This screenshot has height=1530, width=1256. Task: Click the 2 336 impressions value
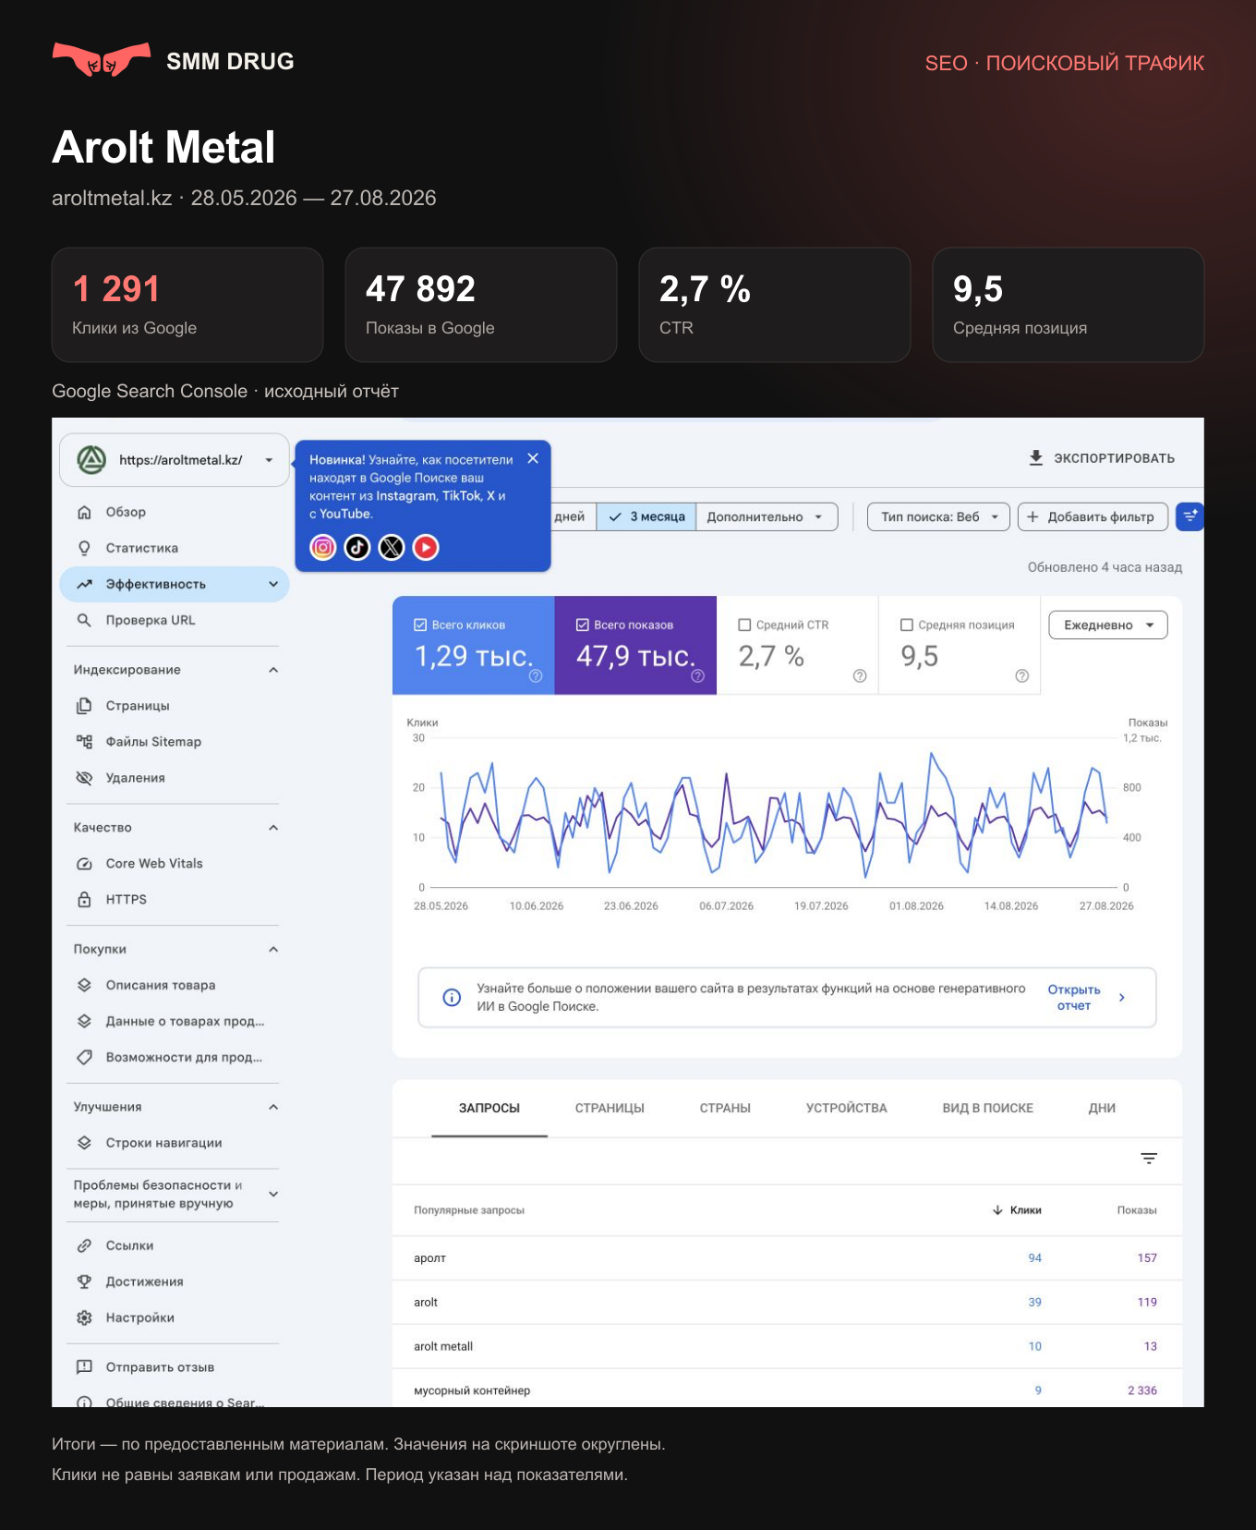click(1142, 1390)
